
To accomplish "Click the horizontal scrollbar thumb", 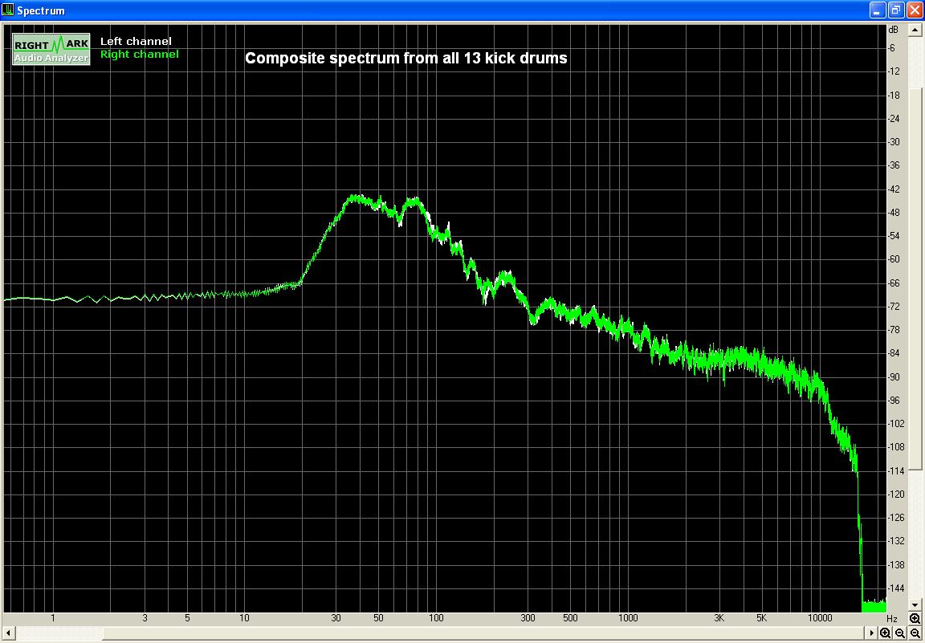I will click(483, 633).
